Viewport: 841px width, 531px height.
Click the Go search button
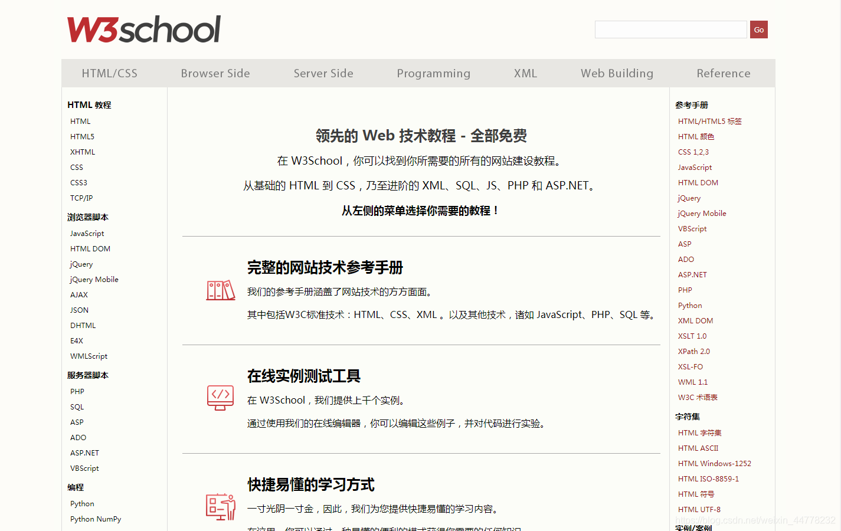click(759, 29)
